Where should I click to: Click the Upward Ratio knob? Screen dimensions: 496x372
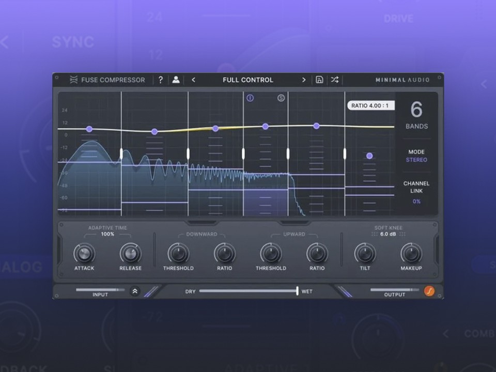(317, 254)
